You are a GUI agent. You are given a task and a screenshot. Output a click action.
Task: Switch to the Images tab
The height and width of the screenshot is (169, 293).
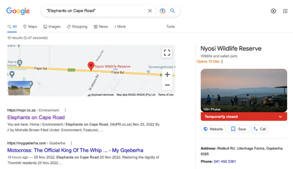pos(52,27)
